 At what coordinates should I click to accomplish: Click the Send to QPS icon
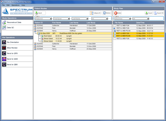(x=4, y=53)
